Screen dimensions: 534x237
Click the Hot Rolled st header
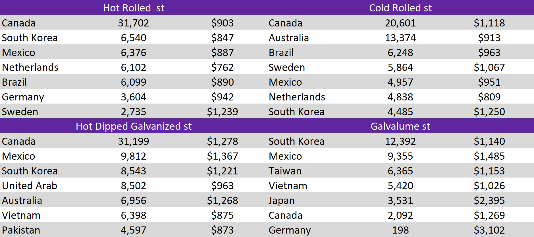click(134, 8)
